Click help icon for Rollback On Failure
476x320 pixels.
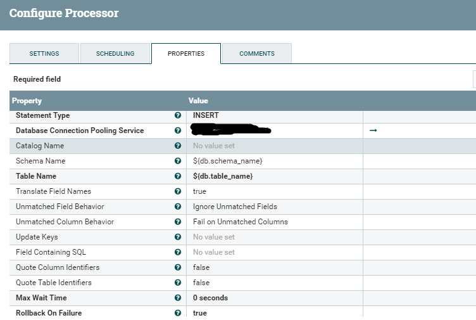178,313
